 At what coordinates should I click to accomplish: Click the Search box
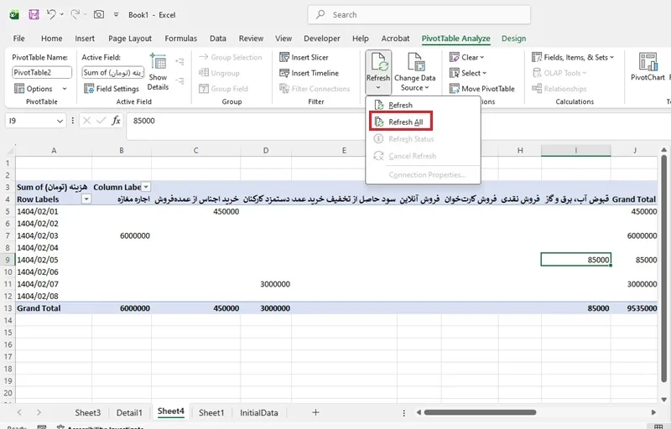(419, 14)
